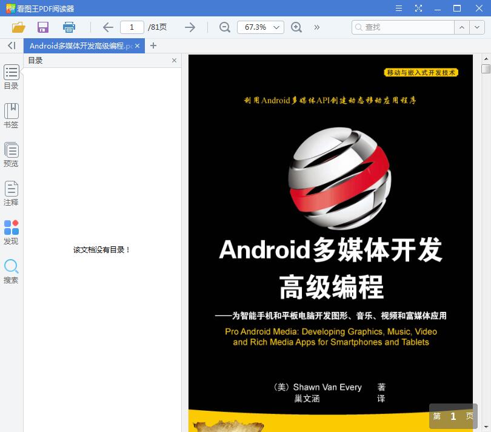
Task: Collapse the sidebar with the left chevron
Action: click(10, 46)
